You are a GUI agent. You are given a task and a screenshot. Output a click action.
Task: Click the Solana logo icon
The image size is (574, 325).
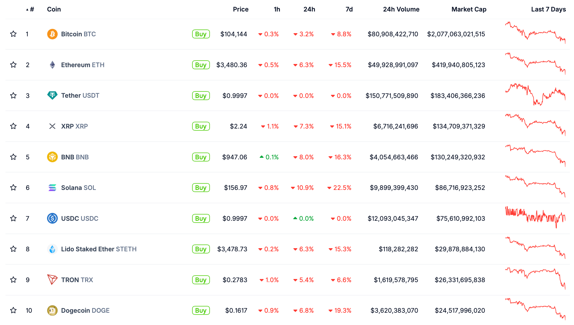(52, 188)
